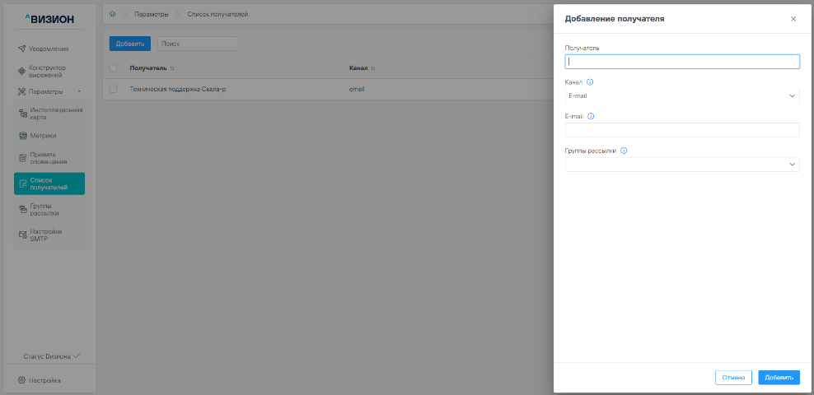Image resolution: width=814 pixels, height=395 pixels.
Task: Click into the E-mail input field
Action: tap(681, 130)
